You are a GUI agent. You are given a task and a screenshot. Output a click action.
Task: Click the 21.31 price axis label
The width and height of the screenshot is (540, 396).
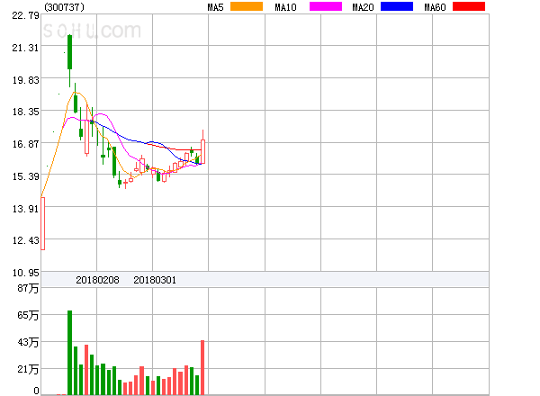coord(26,48)
